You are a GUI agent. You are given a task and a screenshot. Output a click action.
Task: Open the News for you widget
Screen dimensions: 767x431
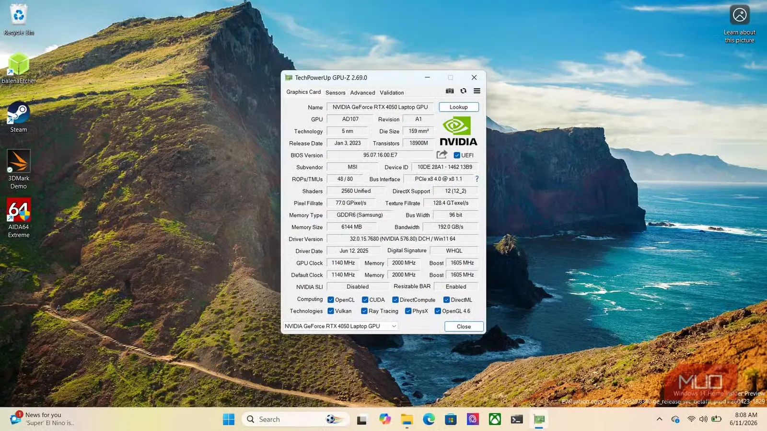tap(42, 419)
